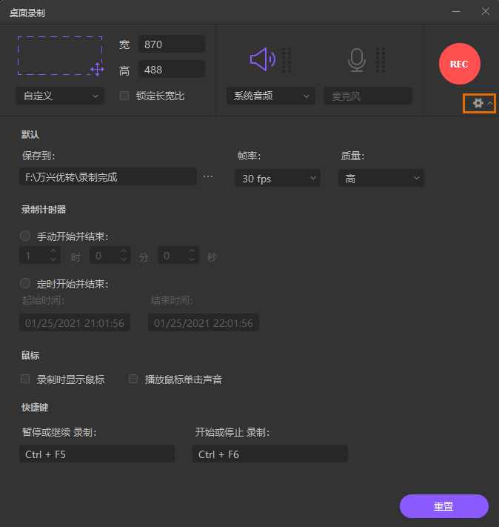
Task: Toggle the 播放鼠标单击声音 checkbox
Action: (x=133, y=379)
